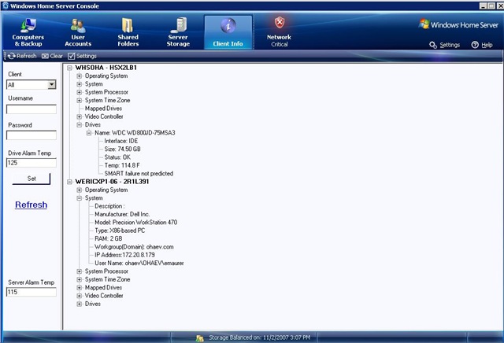Expand System Time Zone under WERICXP1-06
The height and width of the screenshot is (343, 504).
[79, 280]
